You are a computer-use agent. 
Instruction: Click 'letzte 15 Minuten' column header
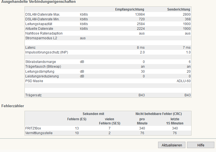[x=175, y=121]
